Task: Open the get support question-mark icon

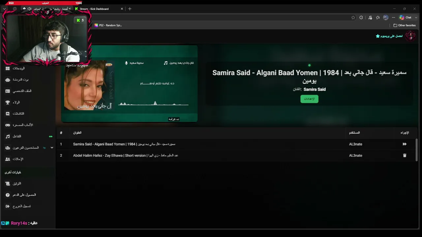Action: (8, 195)
